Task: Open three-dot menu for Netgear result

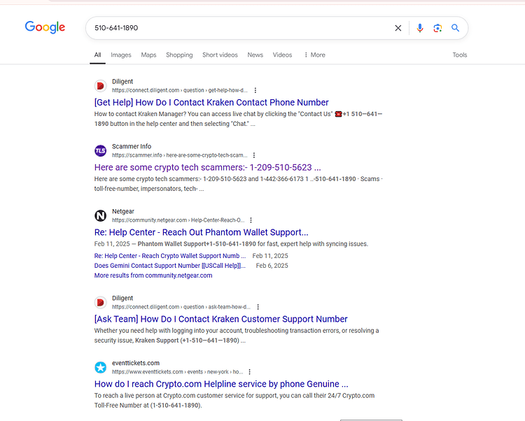Action: (251, 220)
